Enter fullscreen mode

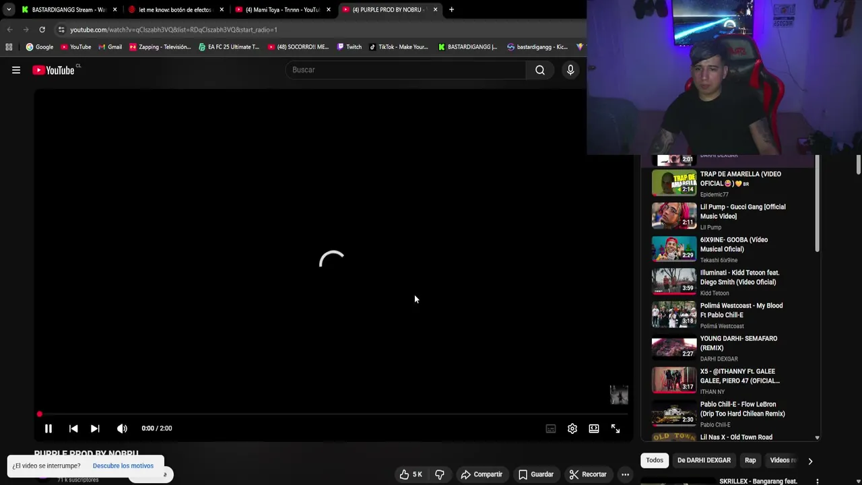coord(616,428)
